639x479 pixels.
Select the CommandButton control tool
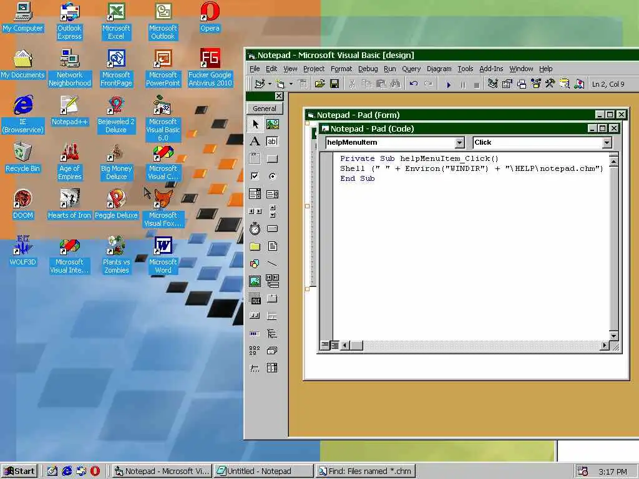272,158
